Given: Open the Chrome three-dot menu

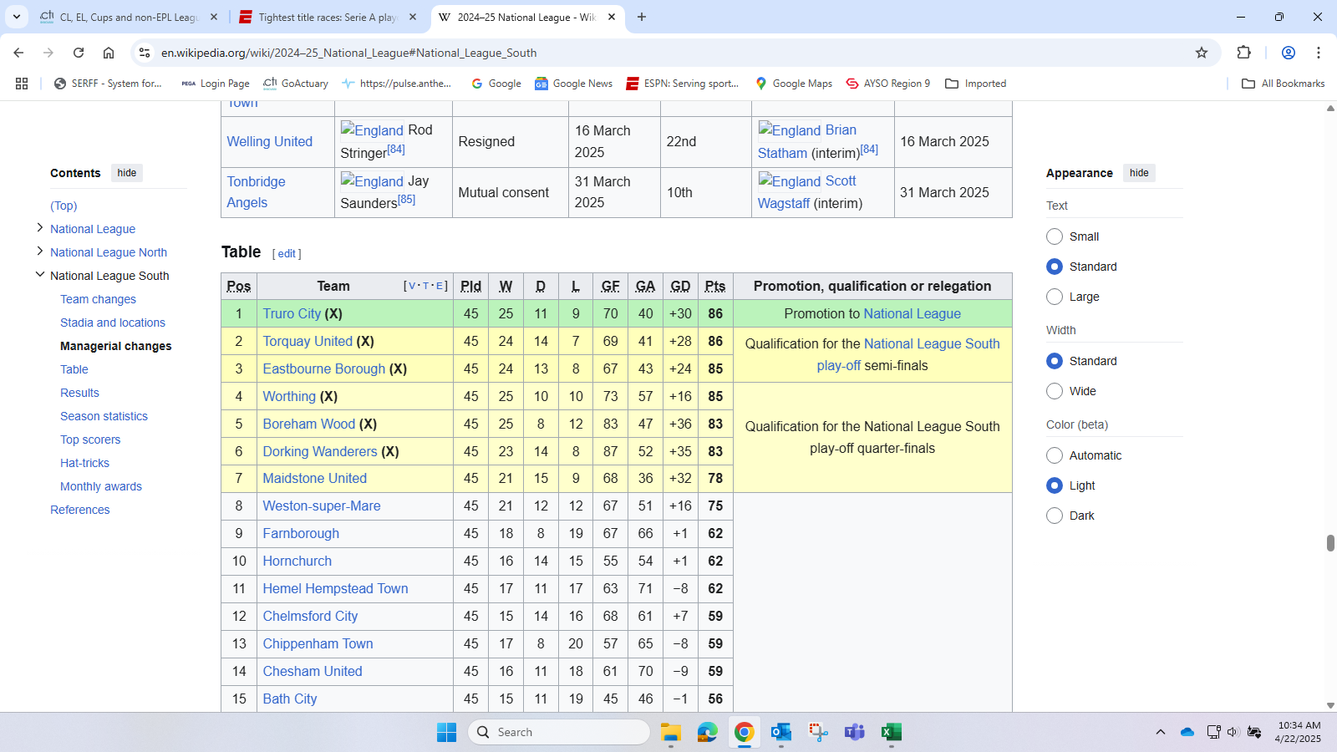Looking at the screenshot, I should click(1319, 53).
